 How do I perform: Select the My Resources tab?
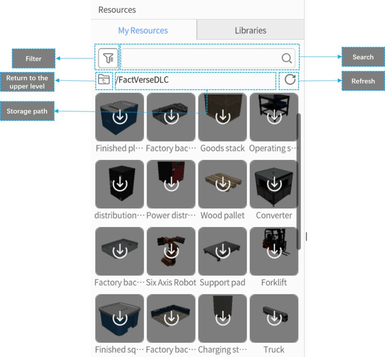pyautogui.click(x=143, y=30)
